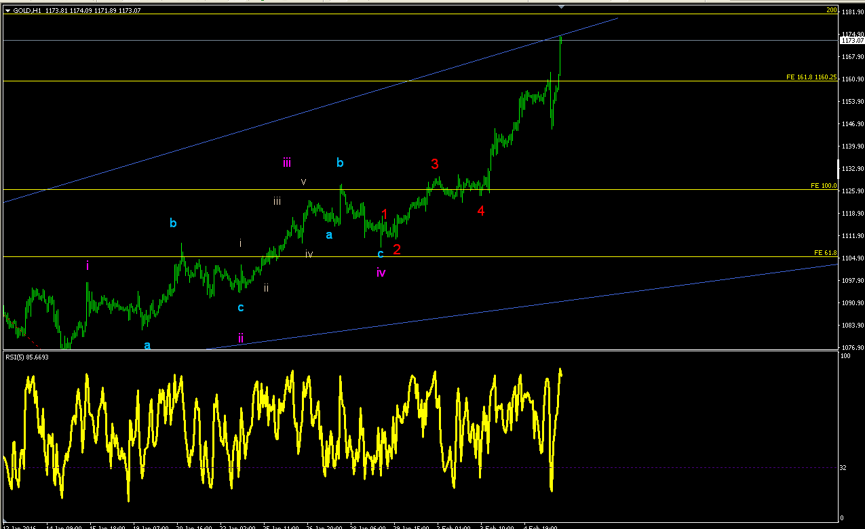
Task: Click the 1111.90 price axis label
Action: (x=852, y=236)
